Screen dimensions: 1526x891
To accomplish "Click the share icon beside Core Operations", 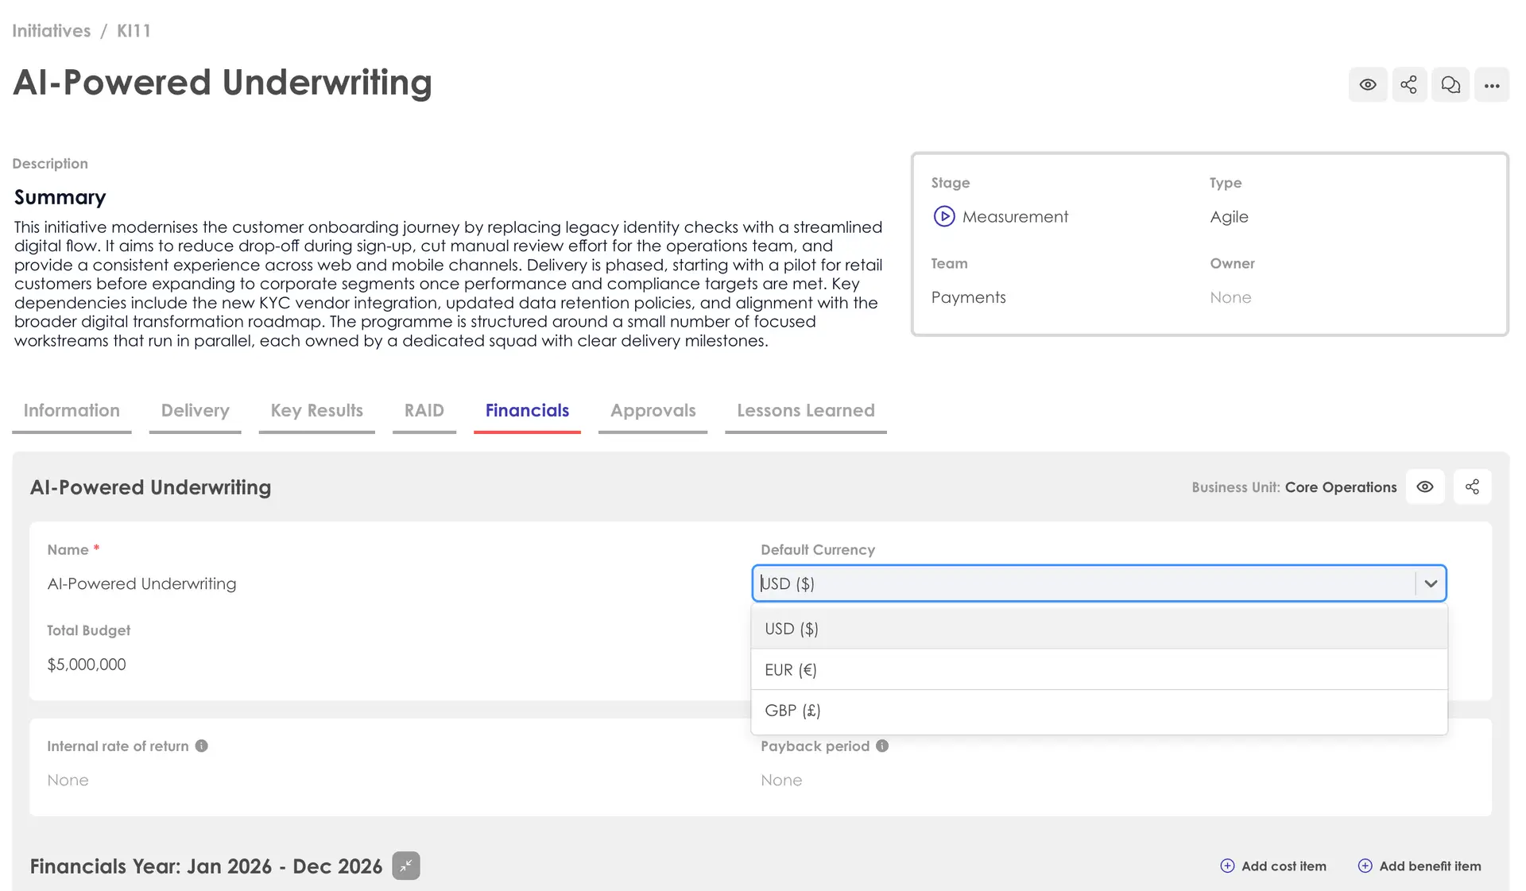I will coord(1473,486).
